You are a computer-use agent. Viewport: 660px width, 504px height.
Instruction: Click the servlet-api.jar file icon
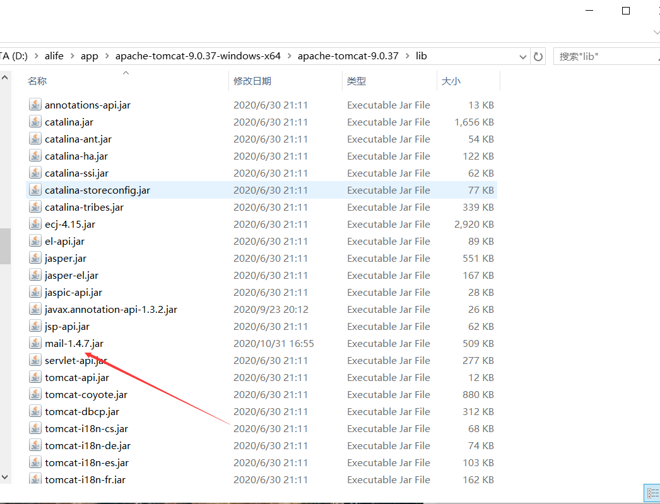tap(35, 360)
